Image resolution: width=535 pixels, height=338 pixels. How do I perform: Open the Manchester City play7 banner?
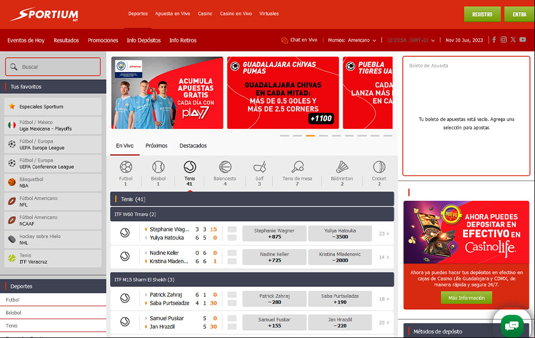(167, 93)
